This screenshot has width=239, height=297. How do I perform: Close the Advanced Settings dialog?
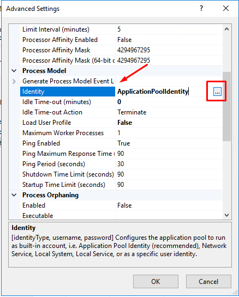point(226,9)
